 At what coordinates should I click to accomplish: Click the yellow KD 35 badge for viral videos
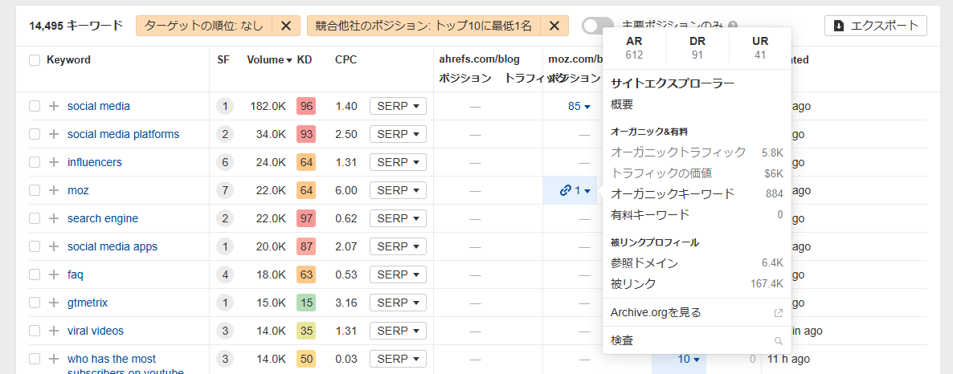coord(306,331)
